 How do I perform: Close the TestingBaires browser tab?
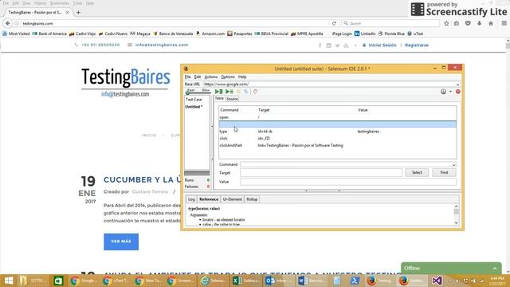(x=67, y=13)
